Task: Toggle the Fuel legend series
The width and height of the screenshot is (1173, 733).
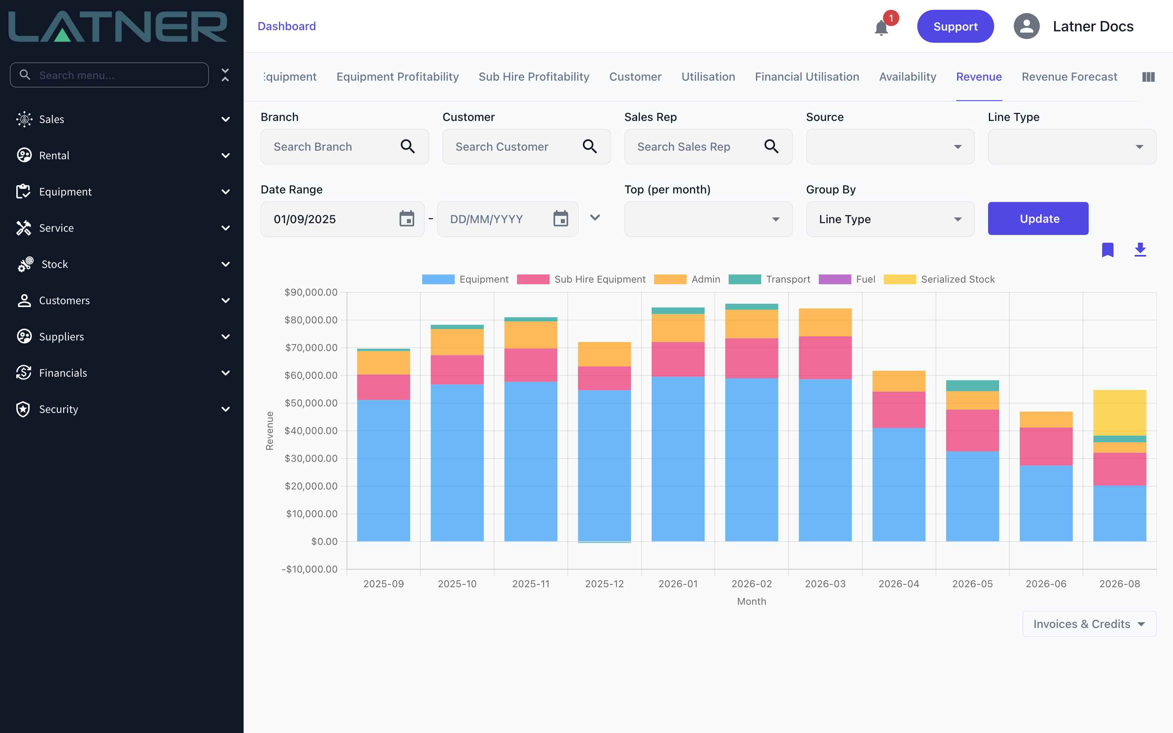Action: pyautogui.click(x=847, y=279)
